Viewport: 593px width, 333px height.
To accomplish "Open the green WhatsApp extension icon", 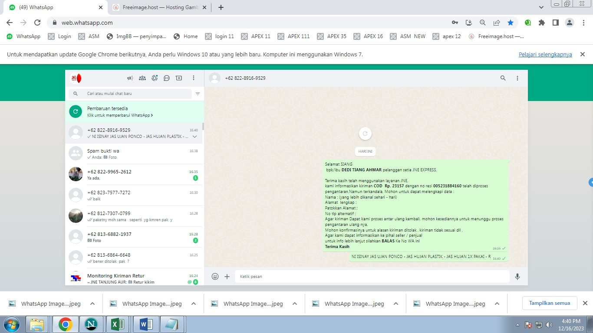I will point(528,23).
